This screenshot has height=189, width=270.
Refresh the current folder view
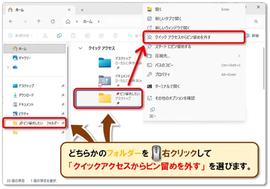(x=53, y=22)
